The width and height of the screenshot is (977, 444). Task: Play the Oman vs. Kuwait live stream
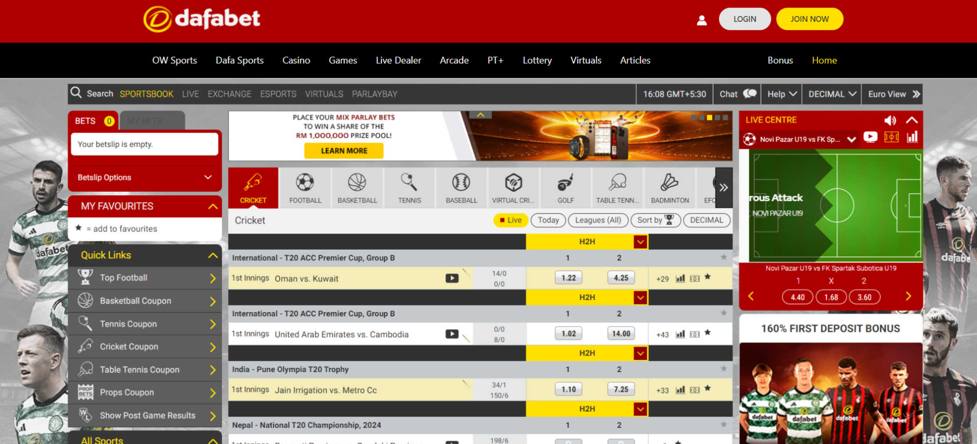point(452,278)
